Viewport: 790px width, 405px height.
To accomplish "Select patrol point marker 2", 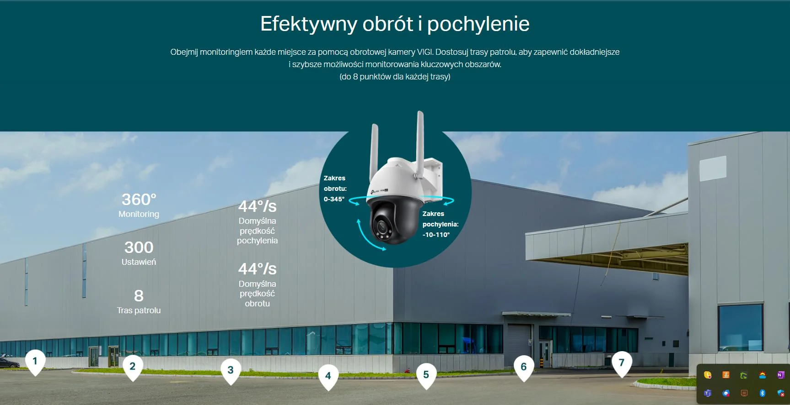I will (x=133, y=366).
